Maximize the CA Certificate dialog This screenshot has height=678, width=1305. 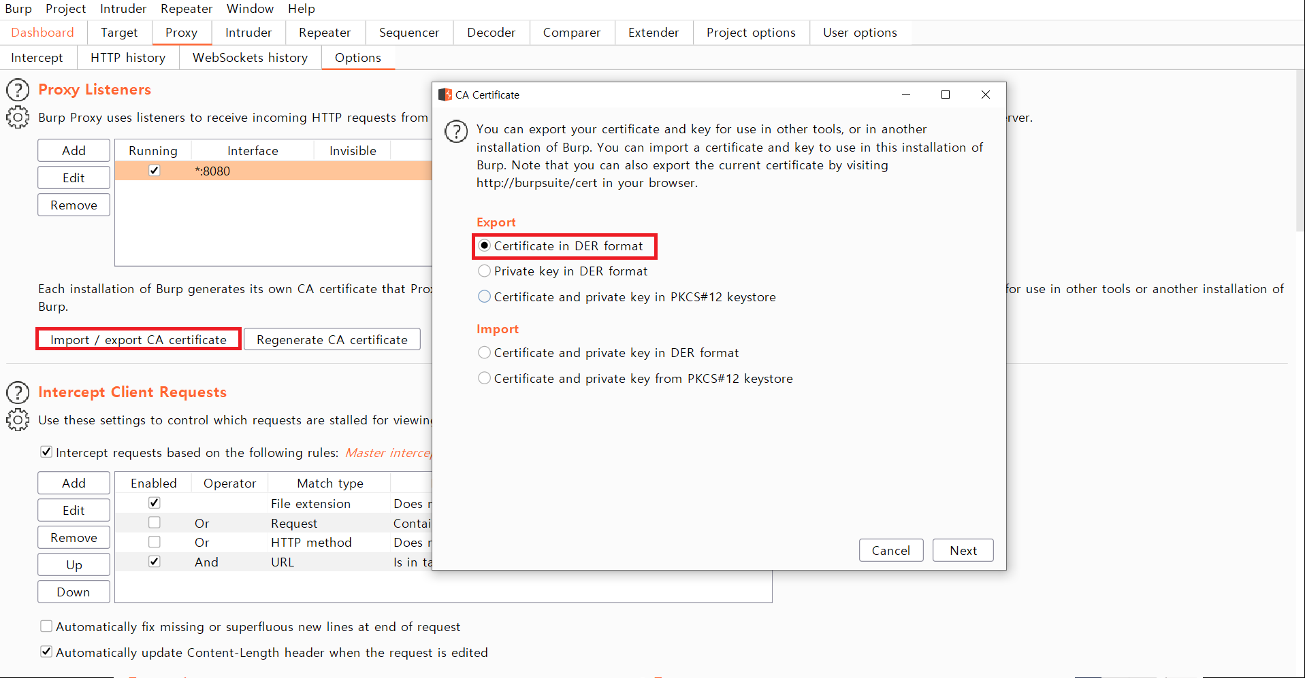[x=946, y=95]
